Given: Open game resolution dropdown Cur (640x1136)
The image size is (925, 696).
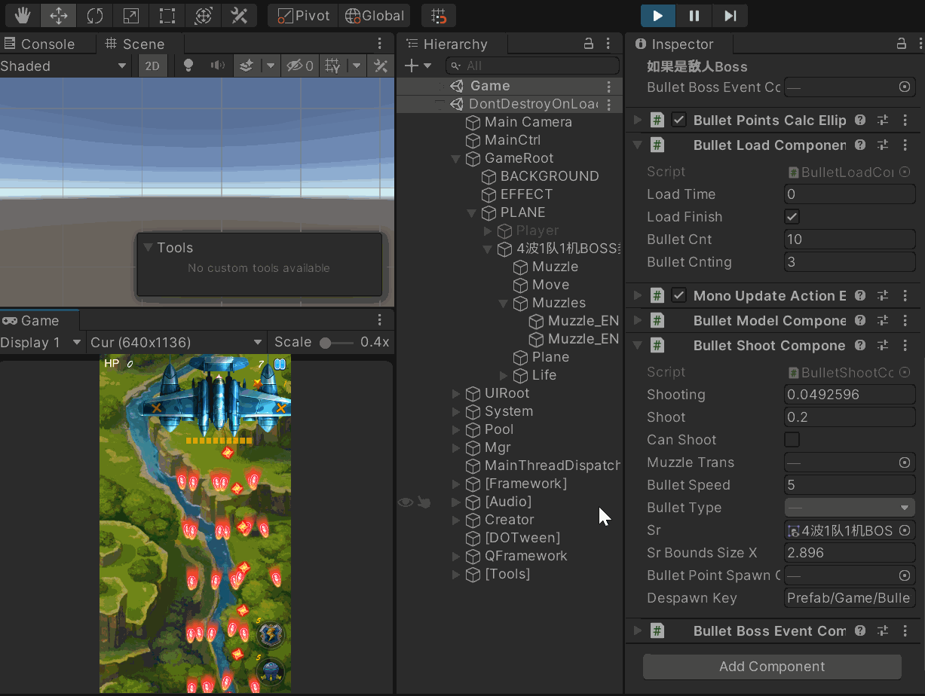Looking at the screenshot, I should point(176,342).
